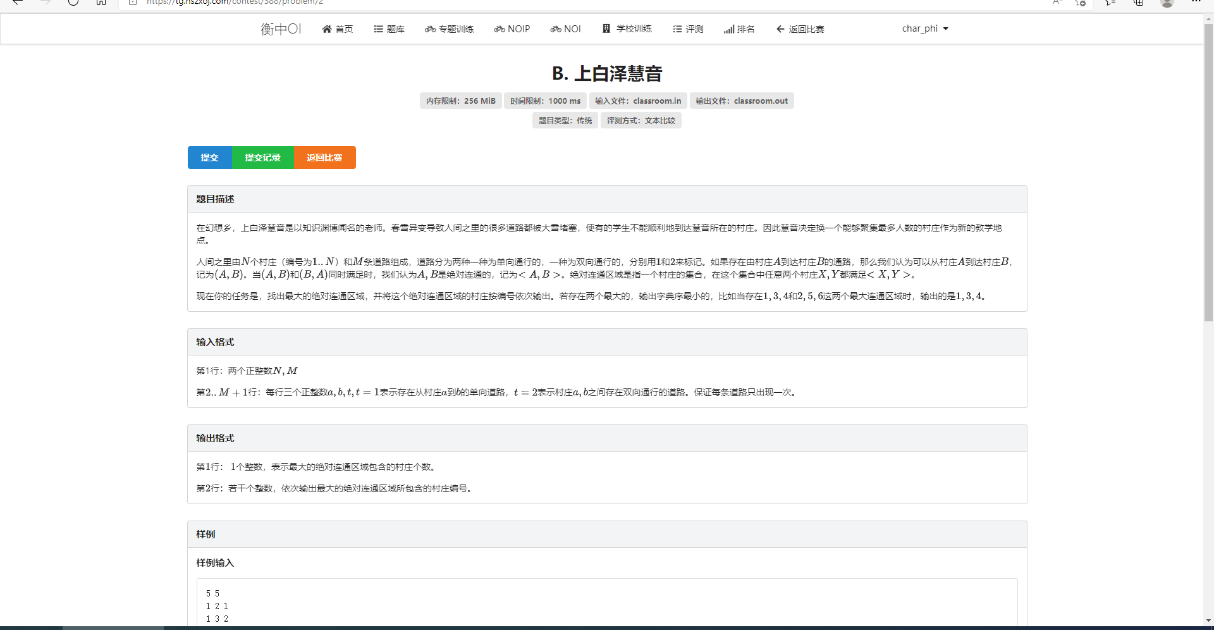This screenshot has width=1214, height=630.
Task: Click the green 提交记录 button
Action: [x=263, y=157]
